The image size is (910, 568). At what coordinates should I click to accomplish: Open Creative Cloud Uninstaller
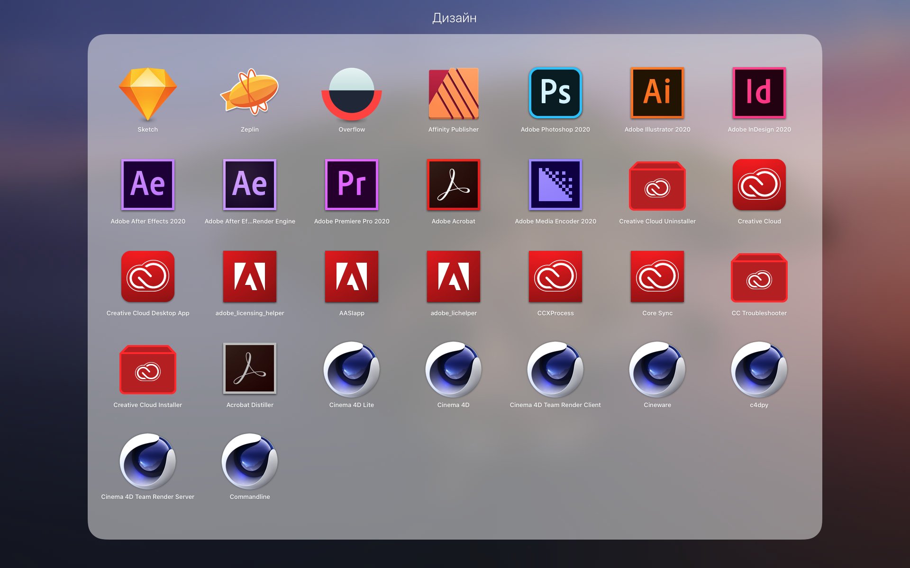tap(657, 186)
